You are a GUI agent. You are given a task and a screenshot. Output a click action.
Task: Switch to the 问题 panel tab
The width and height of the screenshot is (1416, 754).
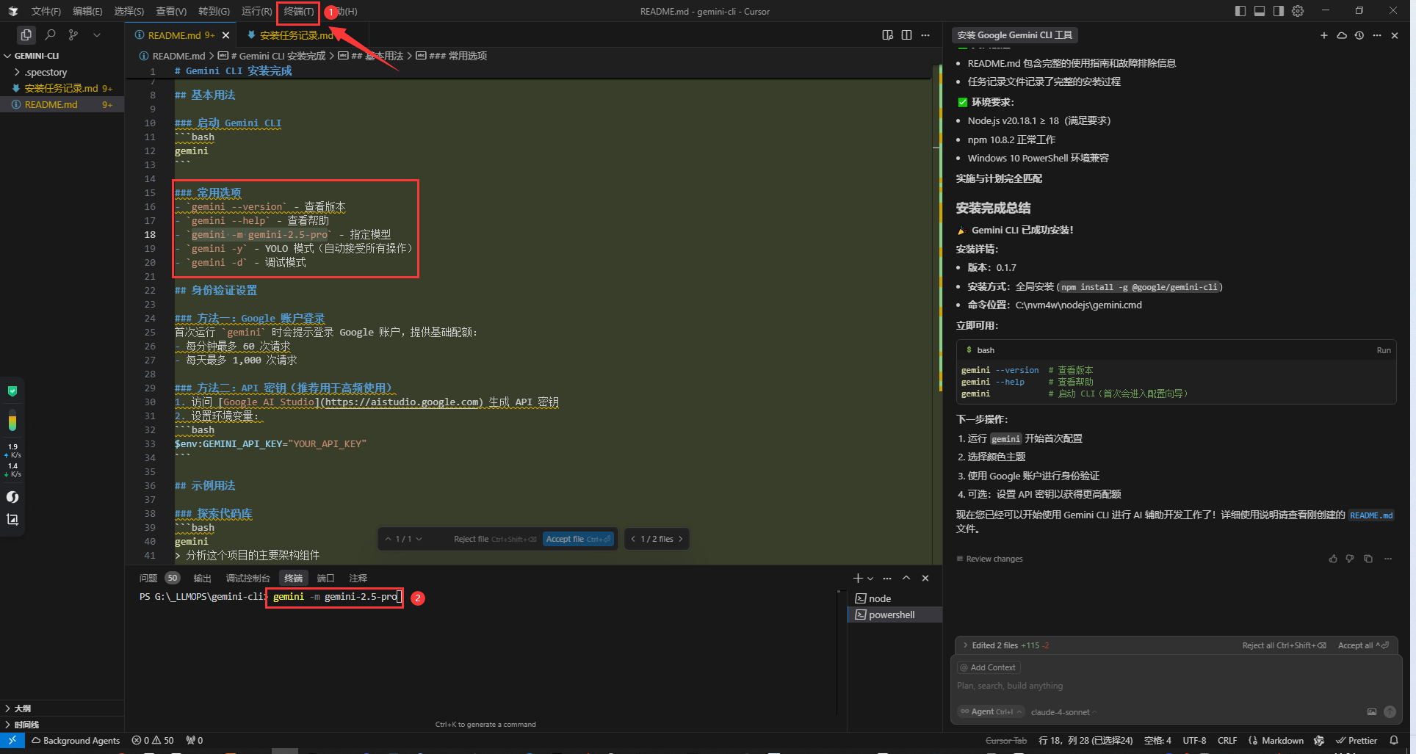pos(148,578)
